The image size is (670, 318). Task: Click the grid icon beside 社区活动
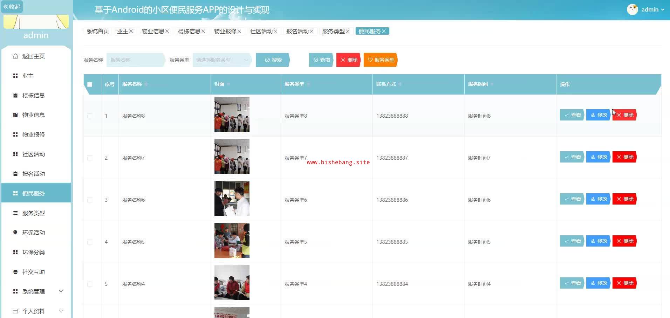(15, 154)
